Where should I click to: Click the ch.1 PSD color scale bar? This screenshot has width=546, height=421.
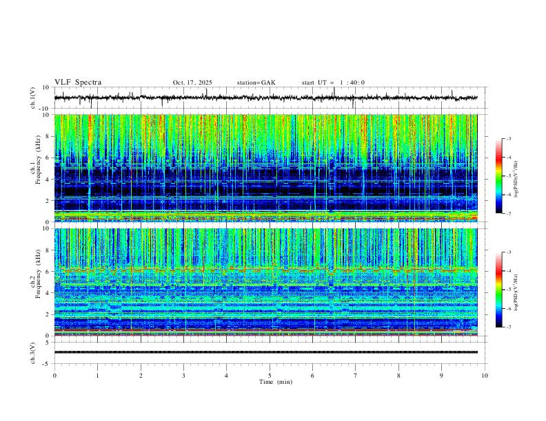click(x=498, y=176)
